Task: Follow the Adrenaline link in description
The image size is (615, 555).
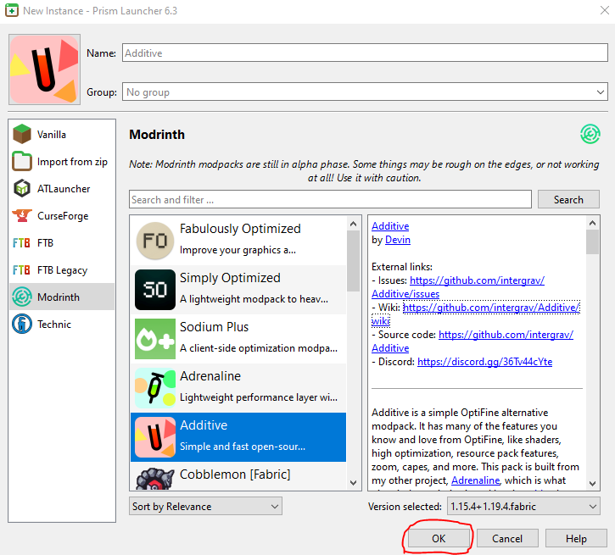Action: point(475,480)
